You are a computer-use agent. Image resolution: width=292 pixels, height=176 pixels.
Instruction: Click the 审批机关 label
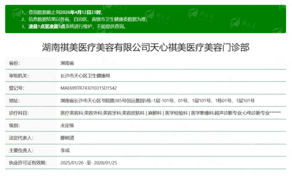click(19, 76)
